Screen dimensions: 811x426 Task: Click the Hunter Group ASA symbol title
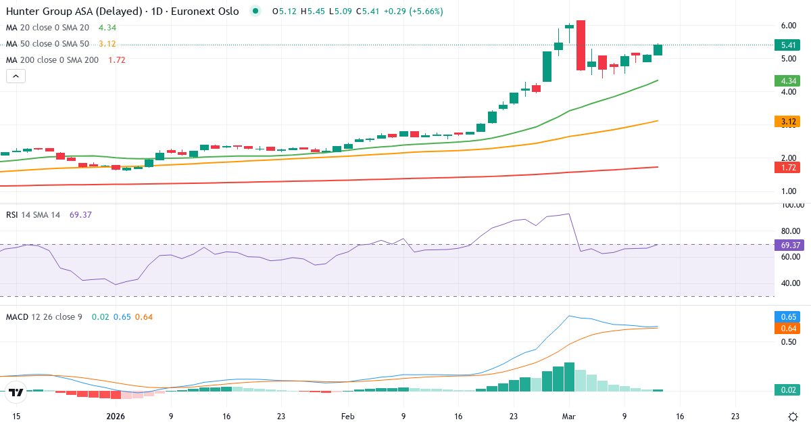click(x=122, y=11)
